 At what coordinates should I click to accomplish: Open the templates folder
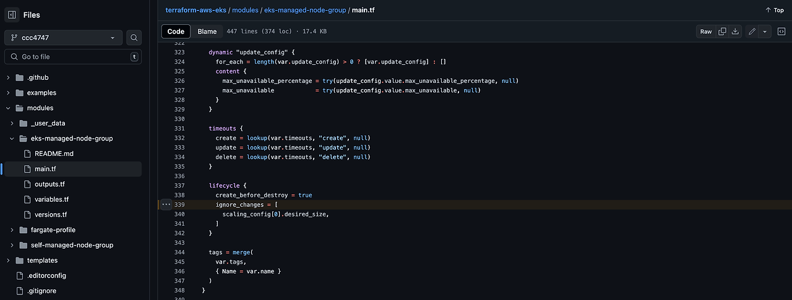pos(42,260)
